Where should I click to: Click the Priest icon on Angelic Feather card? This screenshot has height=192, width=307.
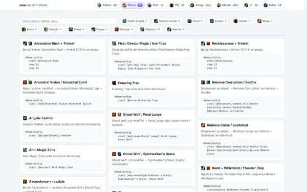(x=25, y=118)
